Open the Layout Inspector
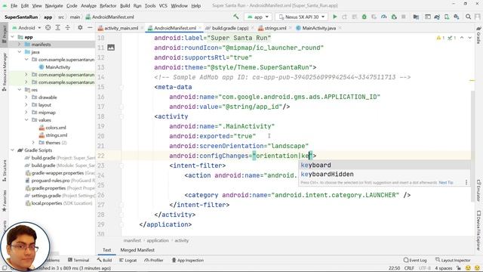This screenshot has height=272, width=483. tap(453, 260)
